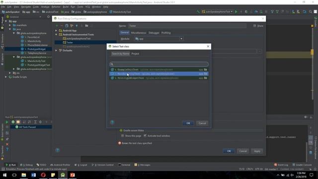
Task: Click Search Everywhere magnifier icon
Action: pos(310,12)
